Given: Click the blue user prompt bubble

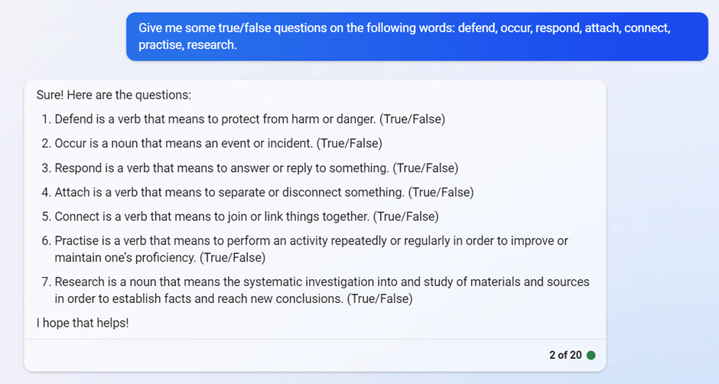Looking at the screenshot, I should 417,37.
